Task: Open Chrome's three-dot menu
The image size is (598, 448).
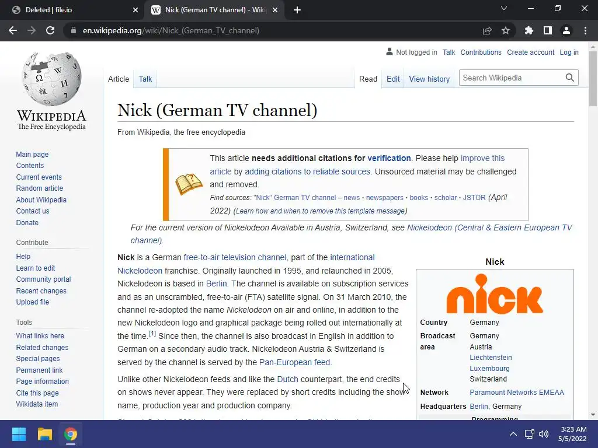Action: point(585,30)
